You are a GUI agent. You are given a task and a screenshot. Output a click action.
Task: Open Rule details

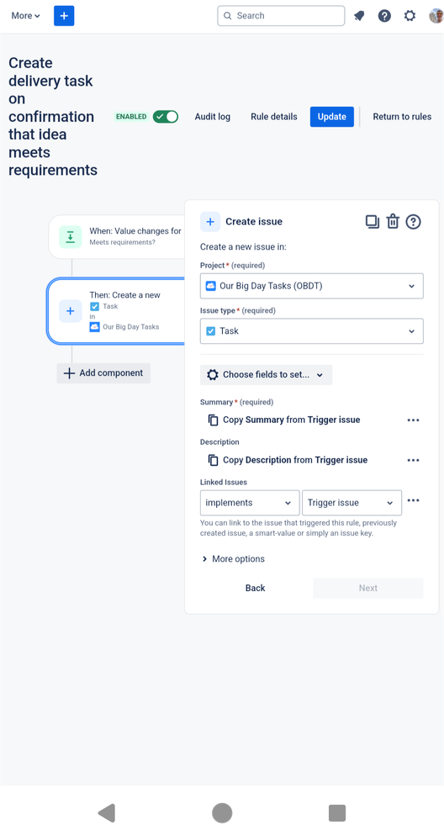(x=273, y=116)
